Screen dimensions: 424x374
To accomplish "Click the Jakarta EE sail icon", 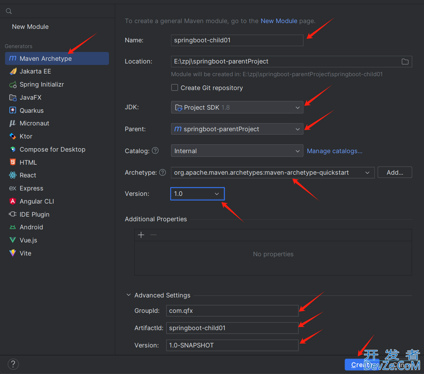I will 13,71.
